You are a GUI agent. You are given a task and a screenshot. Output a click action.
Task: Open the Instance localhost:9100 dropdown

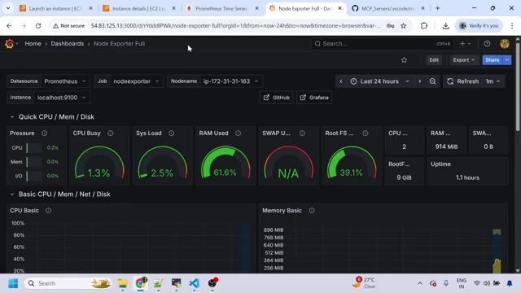[x=62, y=98]
